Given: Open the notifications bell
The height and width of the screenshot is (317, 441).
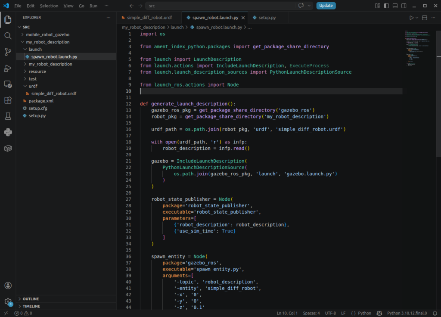Looking at the screenshot, I should coord(435,313).
